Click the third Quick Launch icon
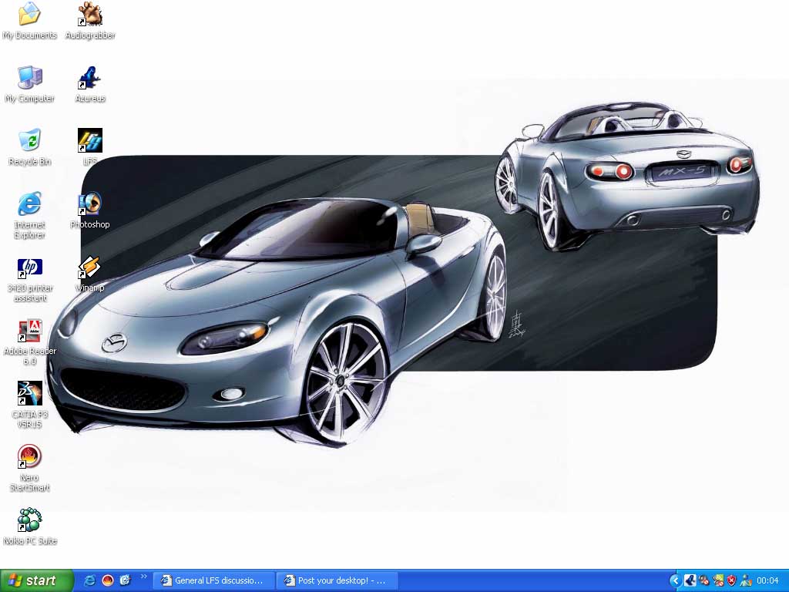Viewport: 789px width, 592px height. point(125,580)
